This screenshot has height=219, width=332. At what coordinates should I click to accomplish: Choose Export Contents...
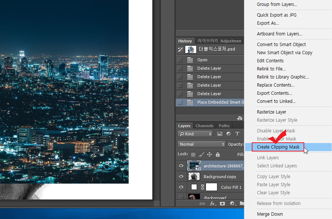pyautogui.click(x=274, y=93)
